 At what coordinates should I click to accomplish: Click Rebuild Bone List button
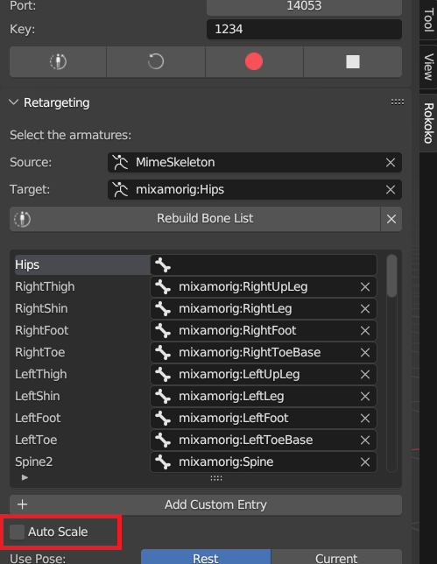click(x=194, y=219)
